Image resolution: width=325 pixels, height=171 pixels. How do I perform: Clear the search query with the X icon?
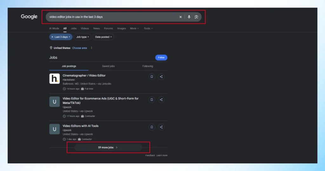click(180, 17)
